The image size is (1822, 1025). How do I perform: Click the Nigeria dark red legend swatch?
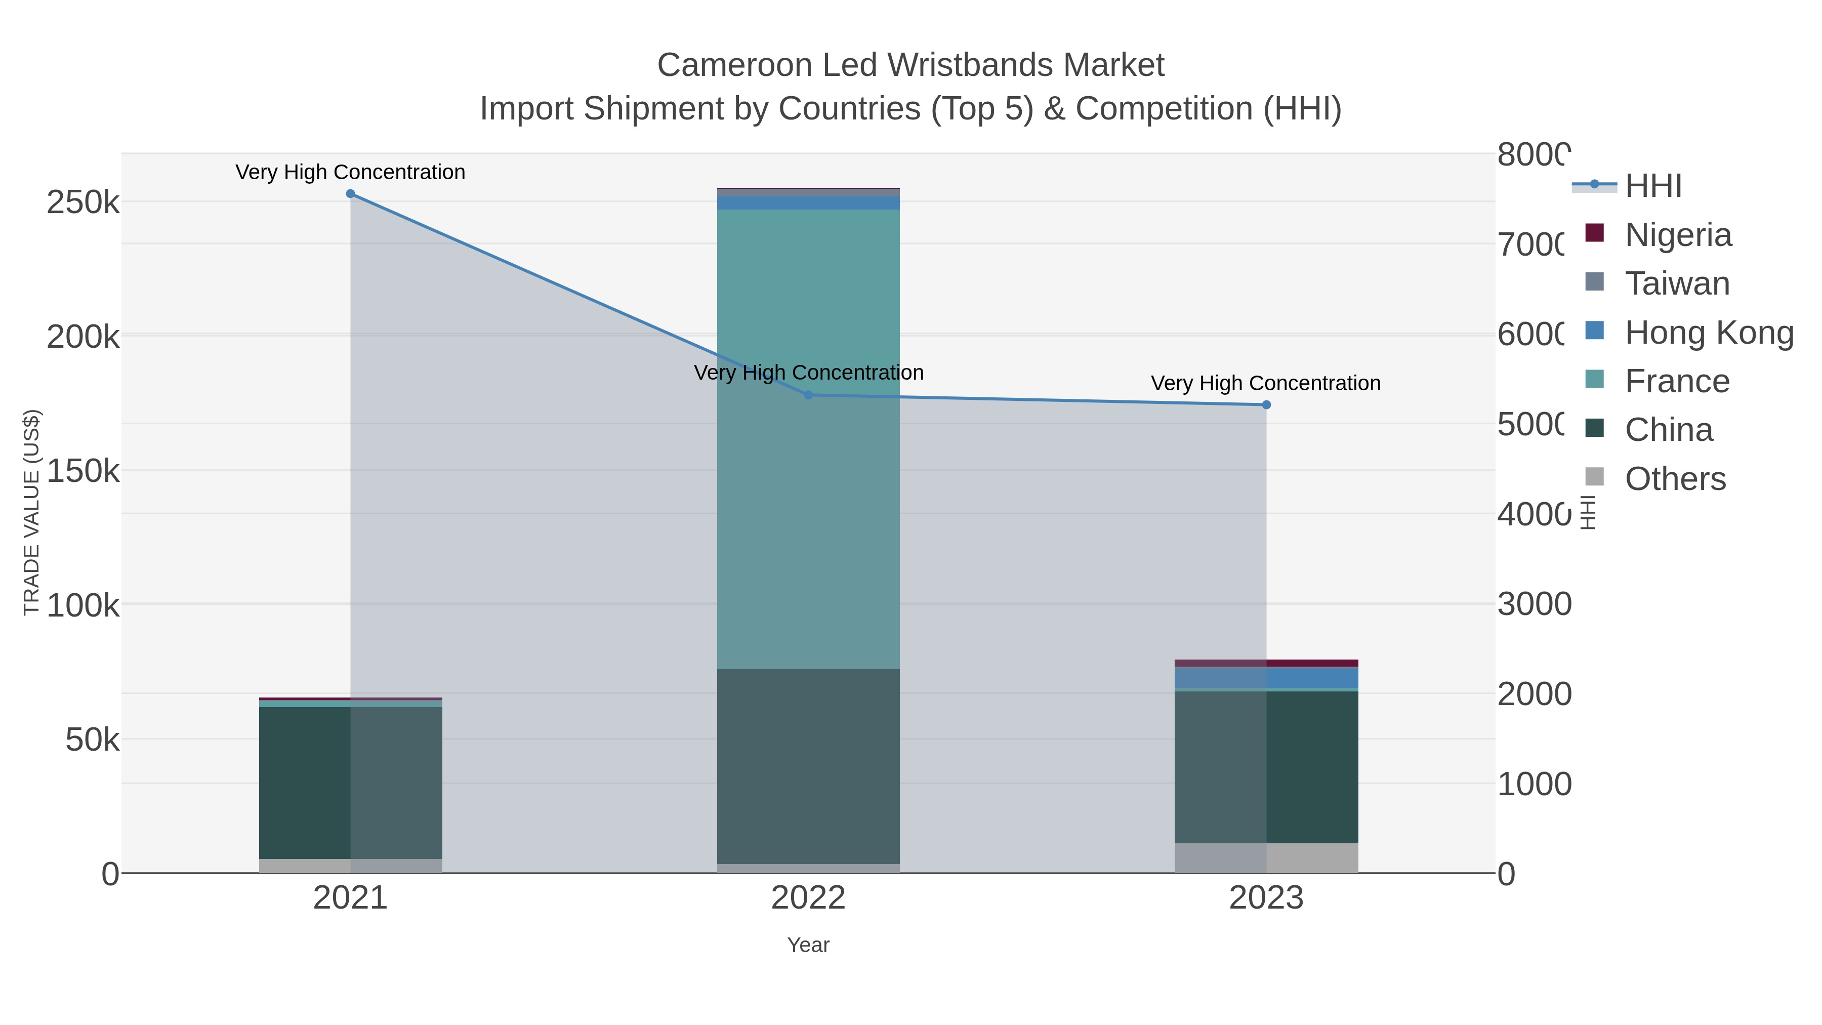[x=1594, y=233]
